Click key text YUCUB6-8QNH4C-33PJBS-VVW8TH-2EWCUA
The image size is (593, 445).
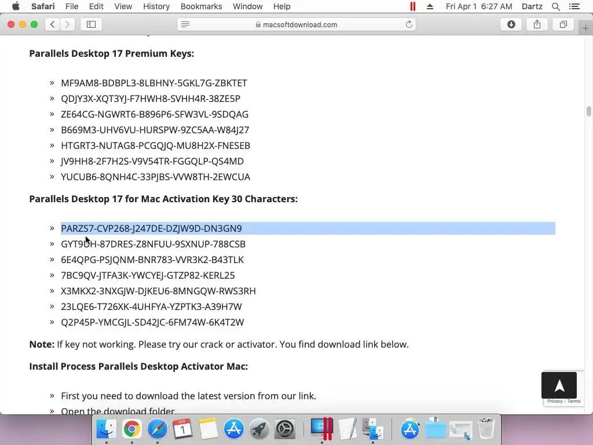tap(155, 177)
